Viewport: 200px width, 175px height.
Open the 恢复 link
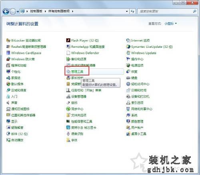pyautogui.click(x=134, y=71)
